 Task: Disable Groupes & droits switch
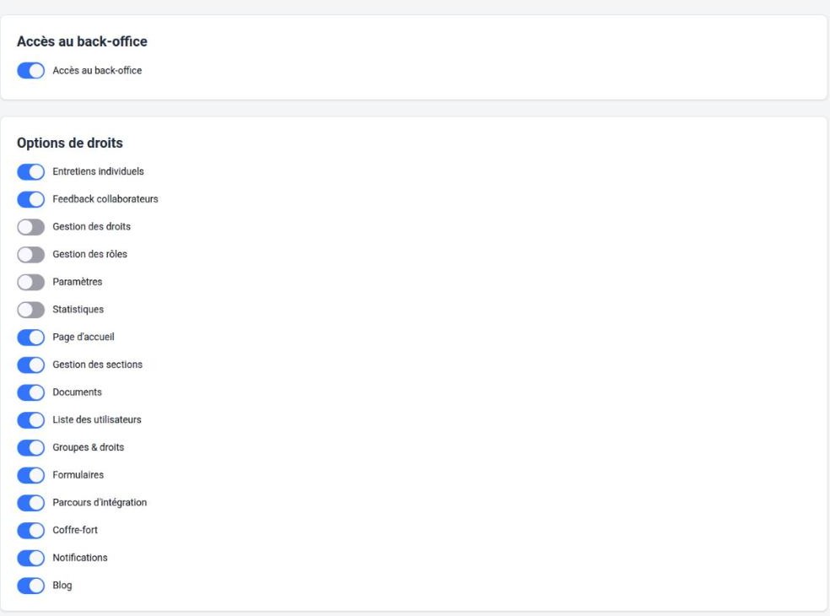[x=30, y=447]
